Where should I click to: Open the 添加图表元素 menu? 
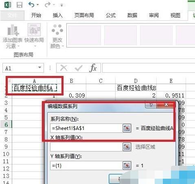tap(13, 36)
